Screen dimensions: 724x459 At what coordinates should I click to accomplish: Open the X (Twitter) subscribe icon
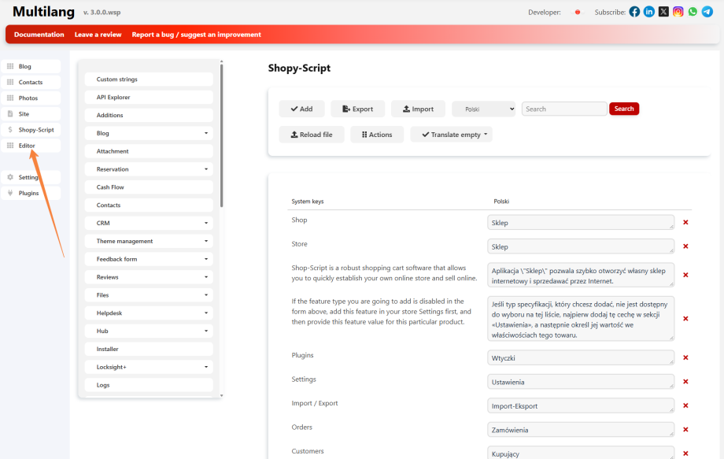pos(663,12)
